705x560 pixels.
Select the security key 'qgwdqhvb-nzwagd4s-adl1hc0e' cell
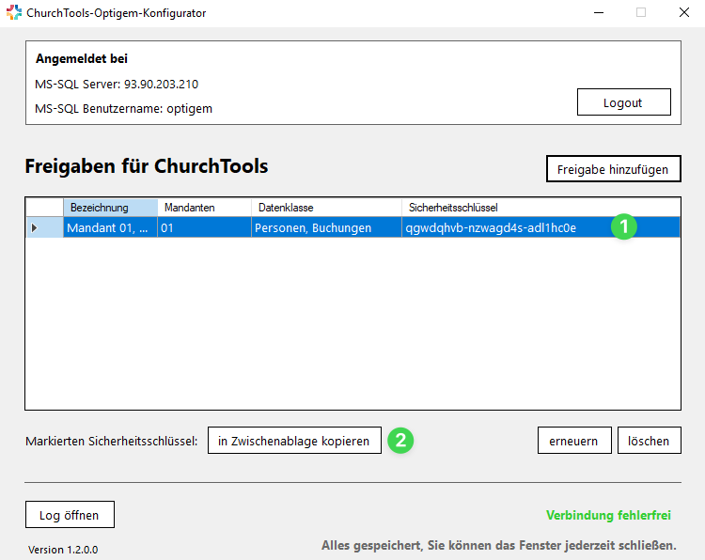pos(540,227)
